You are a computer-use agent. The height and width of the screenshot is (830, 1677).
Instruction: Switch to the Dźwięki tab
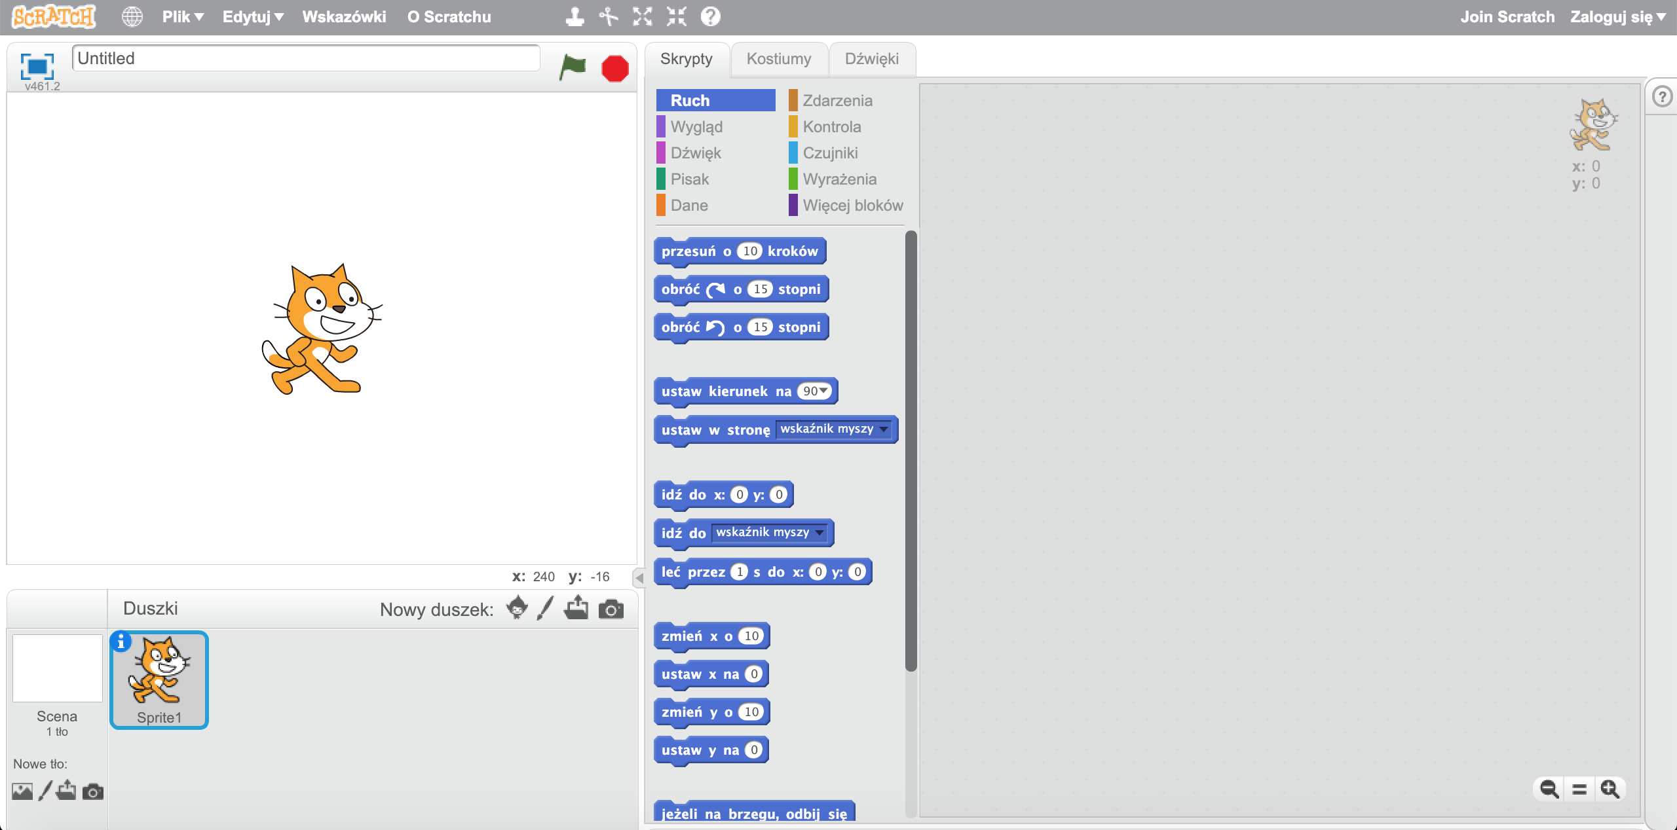pos(872,59)
